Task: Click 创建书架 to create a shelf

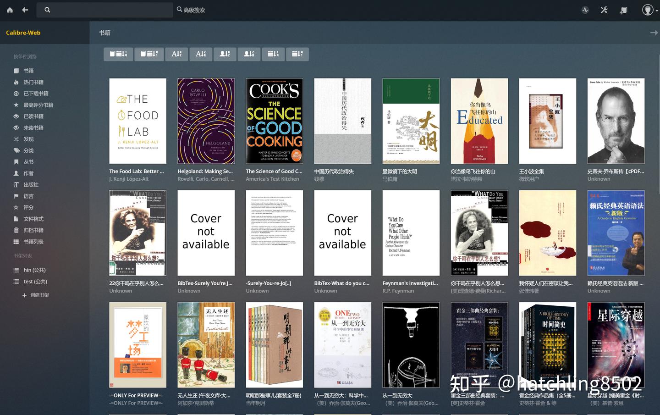Action: point(36,295)
